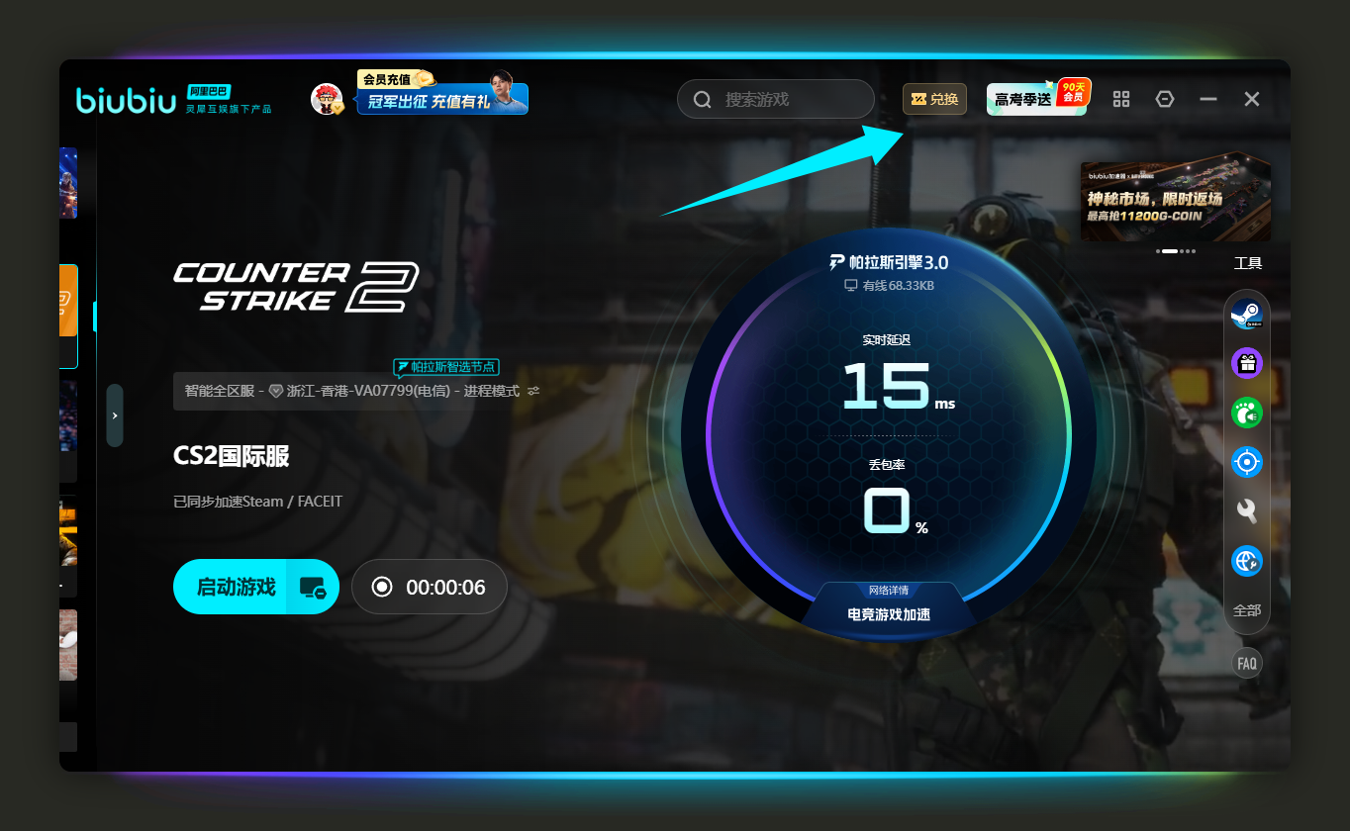Click the node settings sliders icon
The height and width of the screenshot is (831, 1350).
(533, 391)
